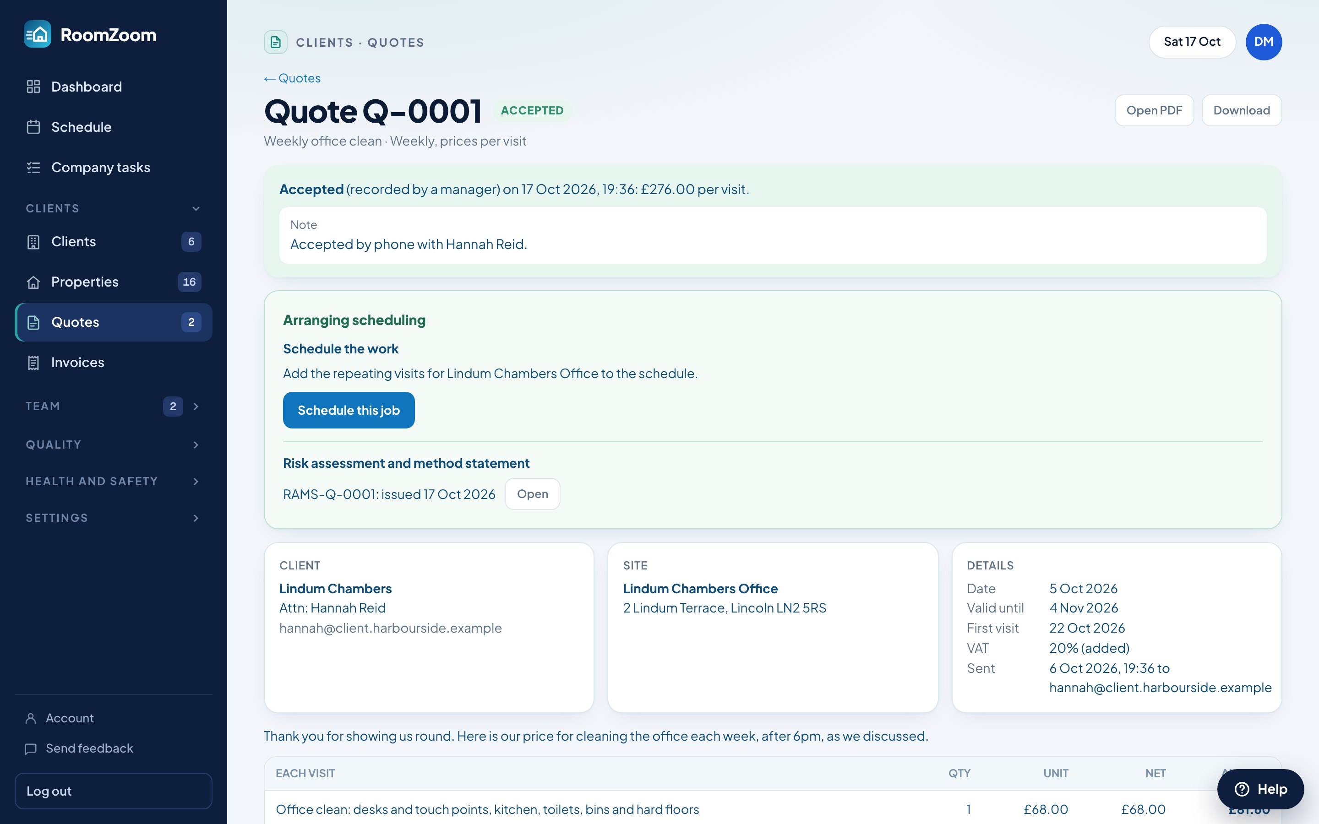Click the Invoices receipt icon
The height and width of the screenshot is (824, 1319).
[x=33, y=363]
